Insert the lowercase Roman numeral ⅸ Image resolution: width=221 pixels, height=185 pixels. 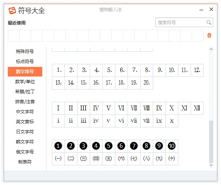[x=159, y=121]
